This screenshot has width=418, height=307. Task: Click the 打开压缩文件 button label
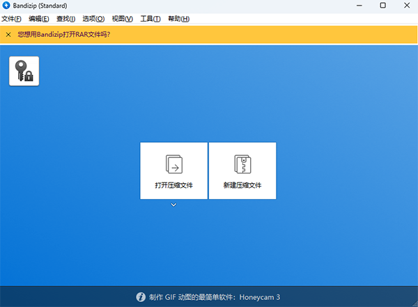click(x=173, y=185)
